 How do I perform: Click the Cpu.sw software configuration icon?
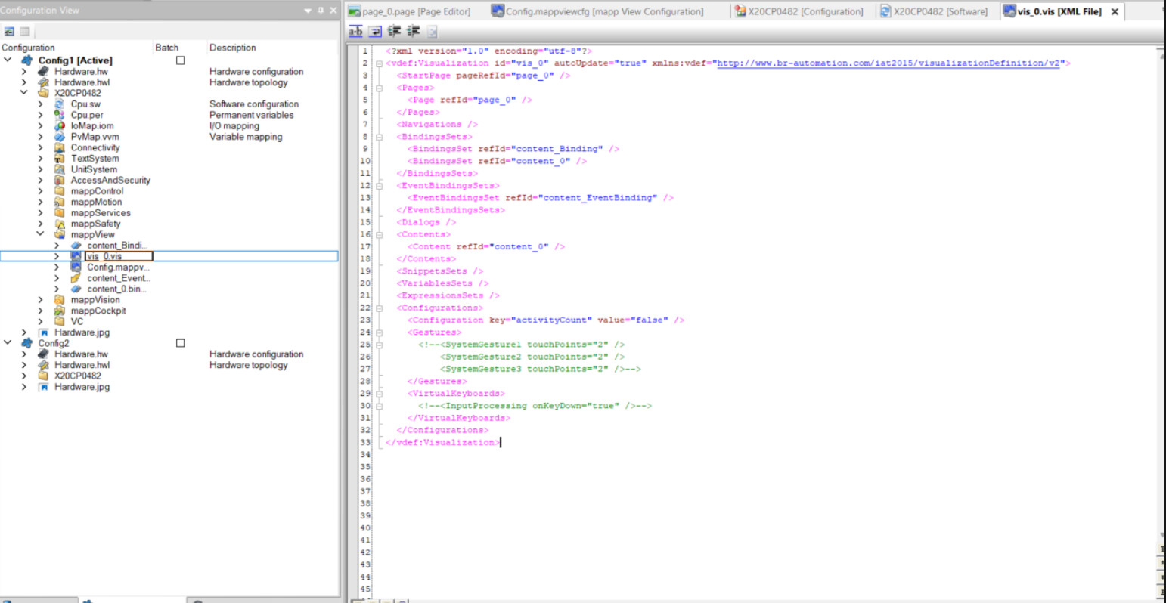(60, 104)
